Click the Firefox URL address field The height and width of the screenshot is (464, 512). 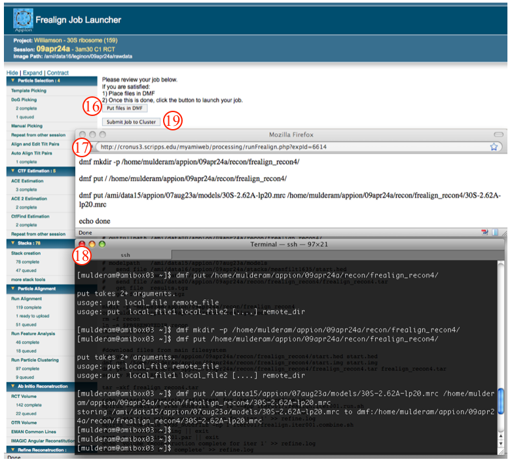[288, 147]
